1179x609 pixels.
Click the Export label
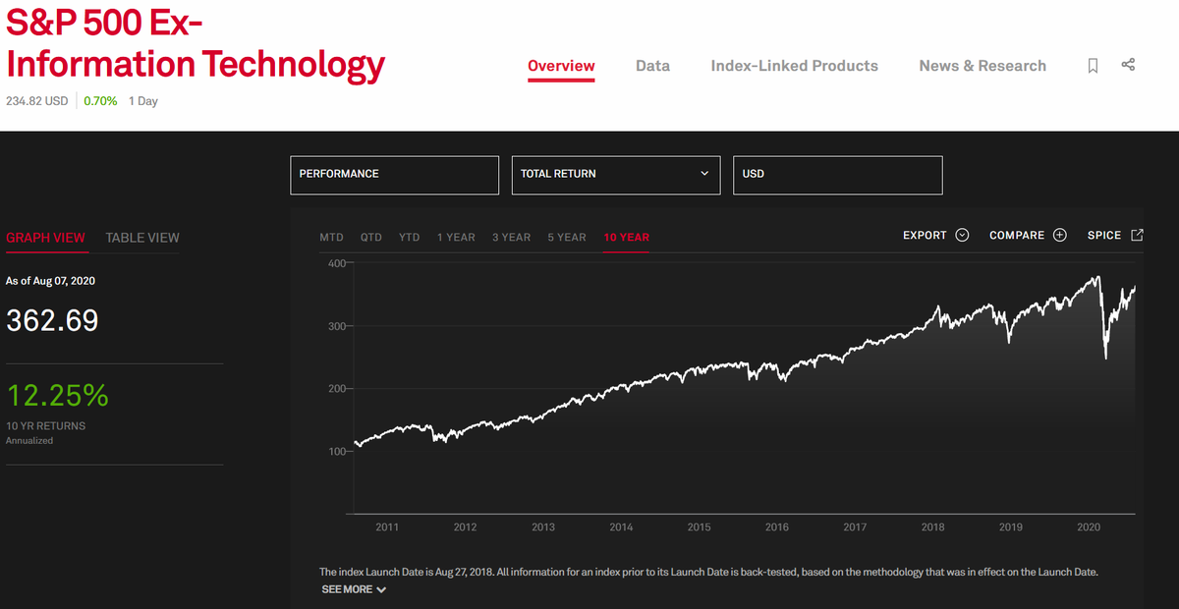pos(925,235)
